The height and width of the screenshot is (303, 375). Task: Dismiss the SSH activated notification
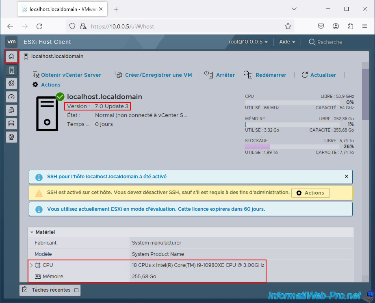coord(347,177)
